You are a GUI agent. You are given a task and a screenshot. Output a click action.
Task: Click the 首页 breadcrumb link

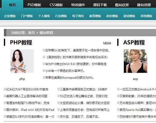click(31, 33)
